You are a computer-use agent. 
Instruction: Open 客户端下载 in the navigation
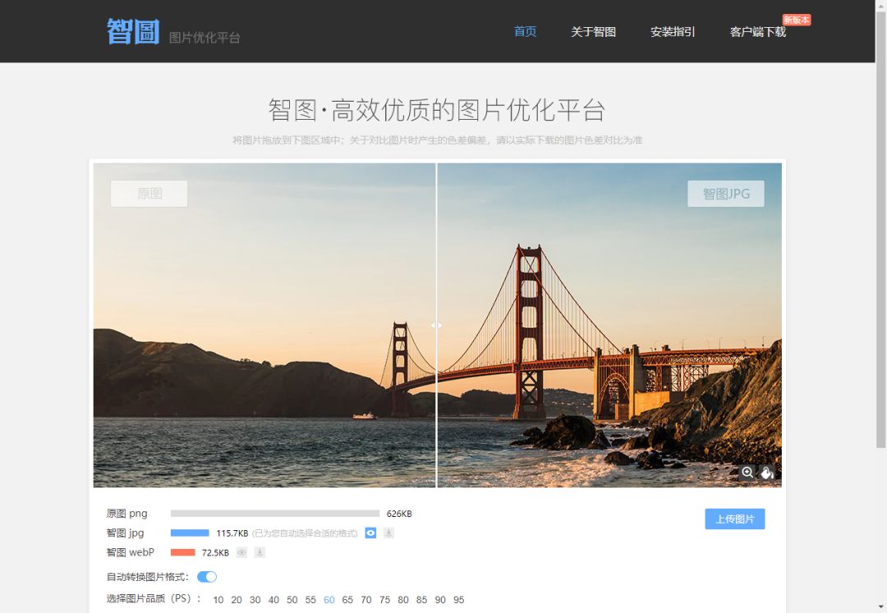tap(758, 31)
